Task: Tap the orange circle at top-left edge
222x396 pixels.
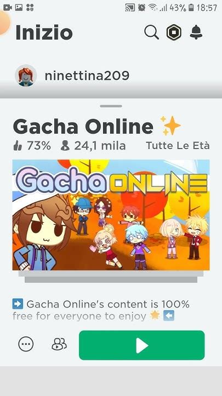Action: [x=4, y=22]
